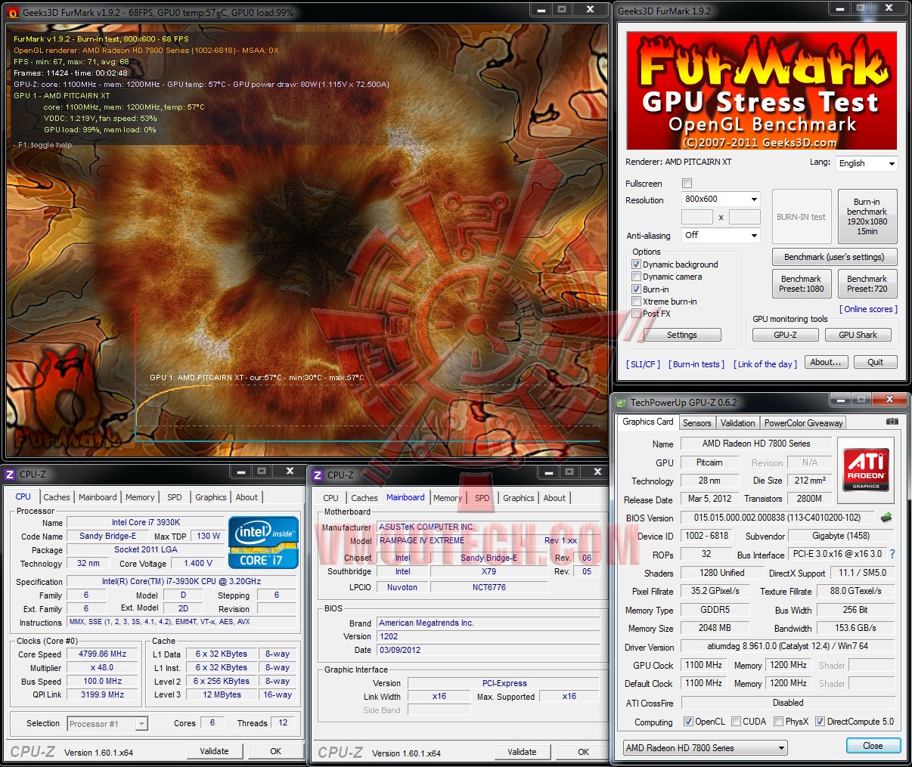Launch GPU Shark monitoring tool
This screenshot has width=912, height=767.
858,335
